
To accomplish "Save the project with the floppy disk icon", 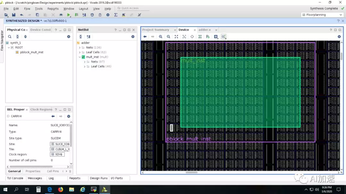I will pos(14,15).
